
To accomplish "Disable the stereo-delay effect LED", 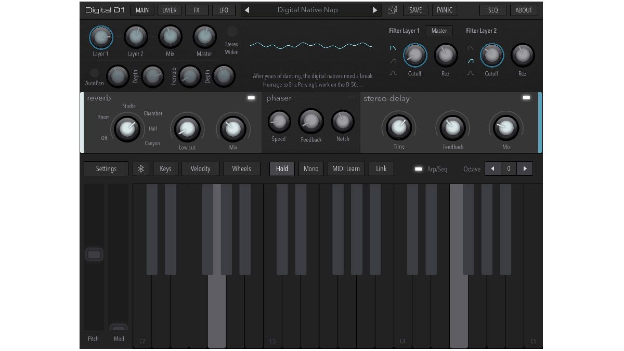I will point(527,98).
